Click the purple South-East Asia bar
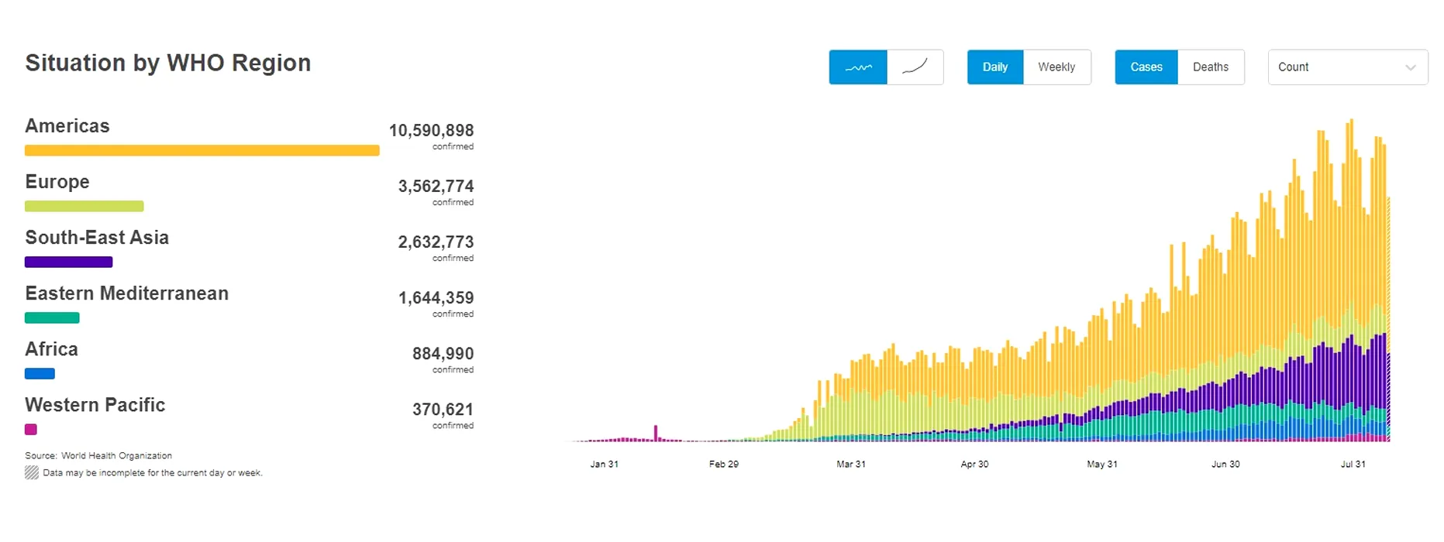This screenshot has height=542, width=1444. tap(68, 262)
